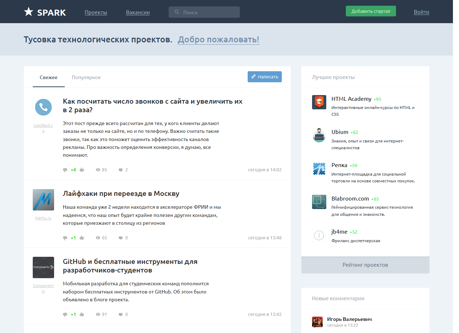Image resolution: width=459 pixels, height=333 pixels.
Task: Click the HTML Academy project icon
Action: click(319, 102)
